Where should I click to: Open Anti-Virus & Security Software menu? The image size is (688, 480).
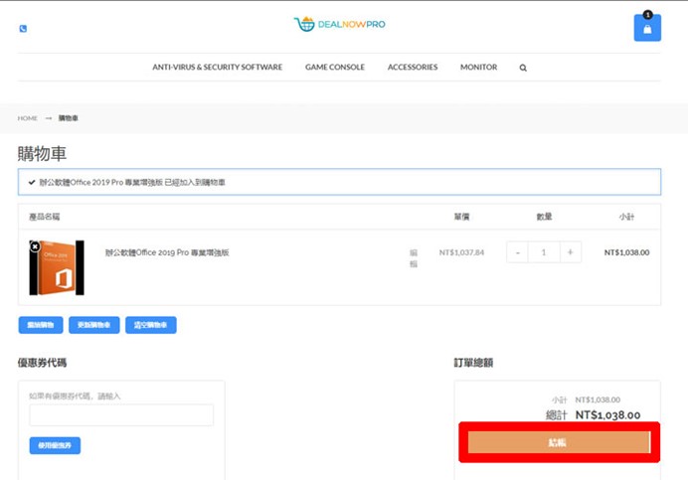click(217, 68)
